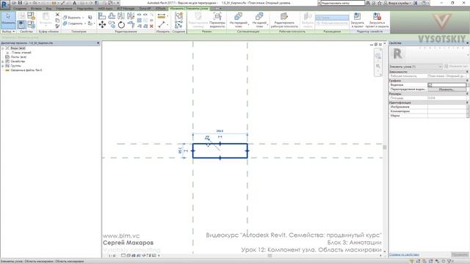Select Revit Links item in Project Browser
Screen dimensions: 470x264
tap(26, 70)
